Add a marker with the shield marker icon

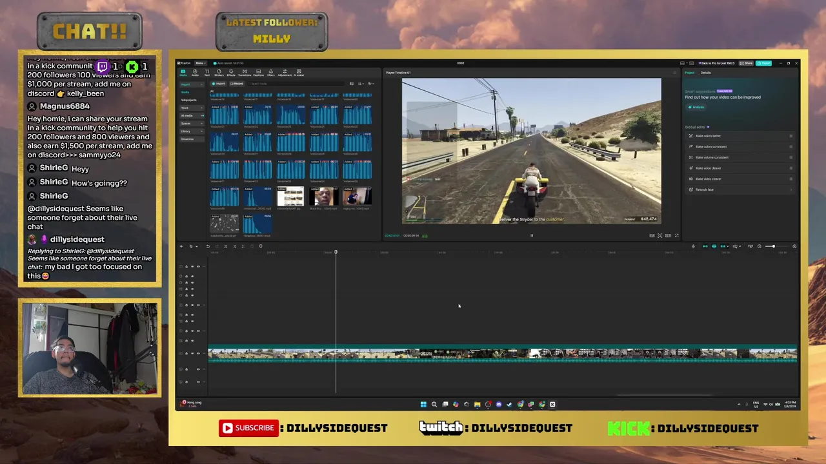point(261,246)
